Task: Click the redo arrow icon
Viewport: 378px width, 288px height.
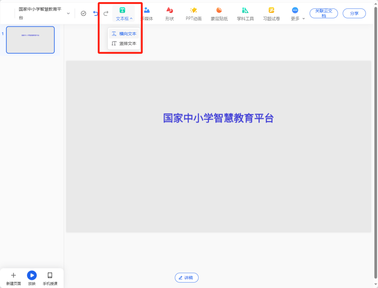Action: point(106,13)
